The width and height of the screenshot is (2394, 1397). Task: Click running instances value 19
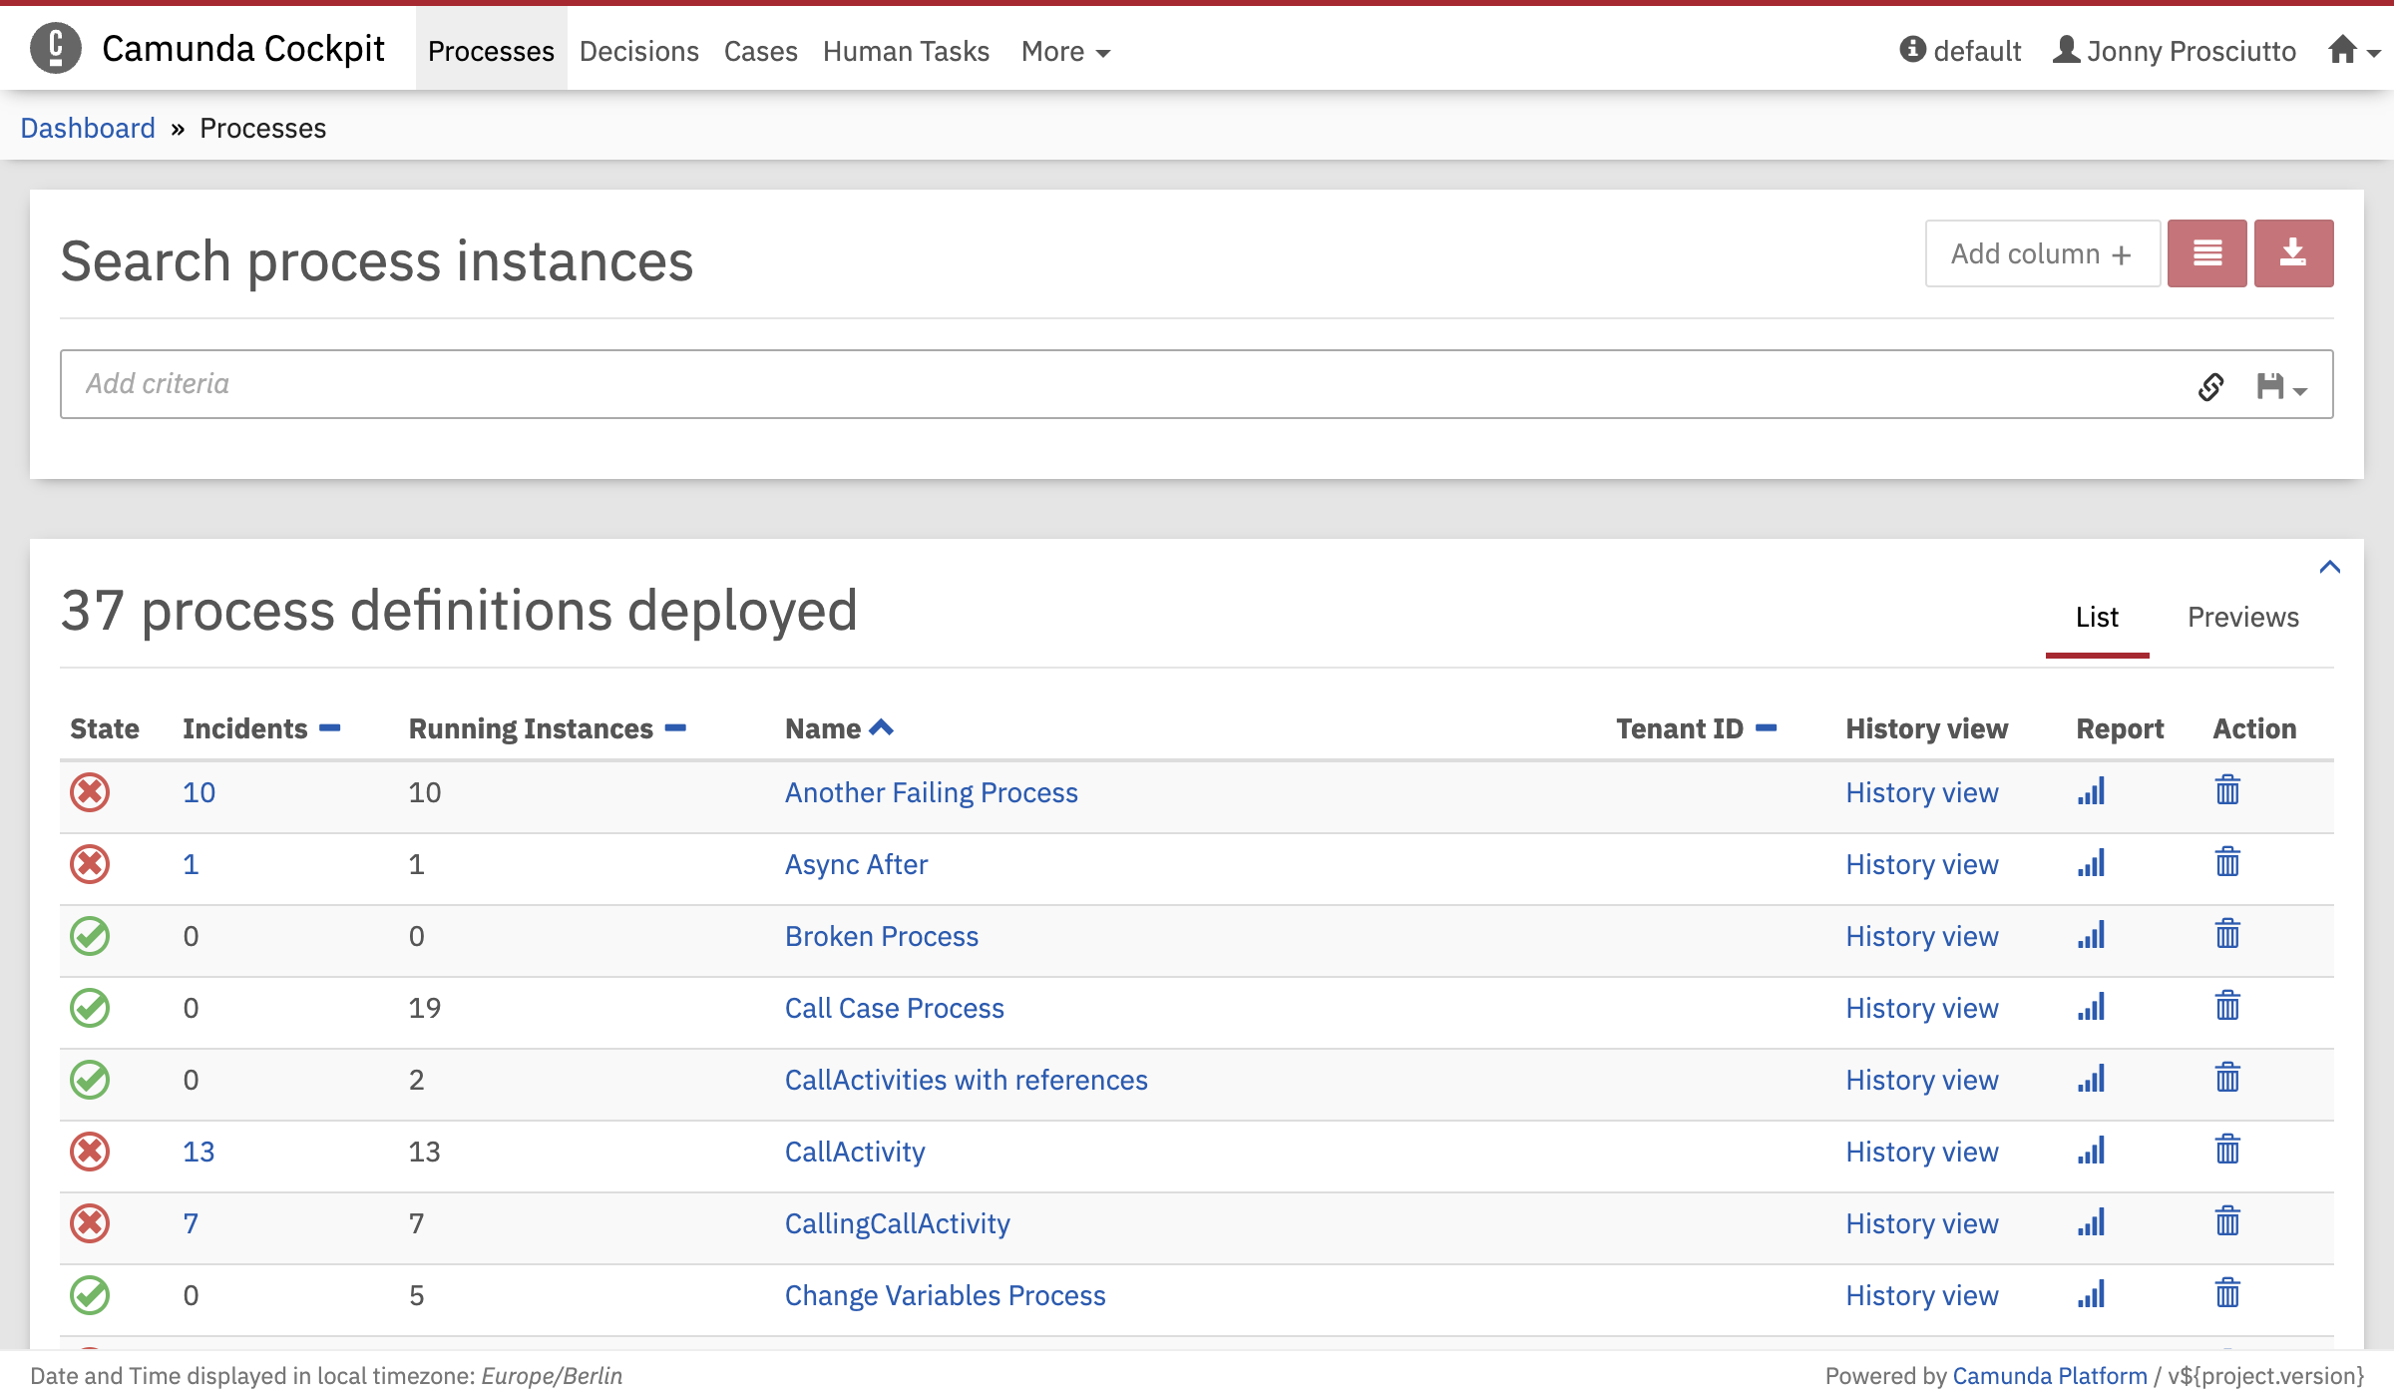coord(424,1008)
